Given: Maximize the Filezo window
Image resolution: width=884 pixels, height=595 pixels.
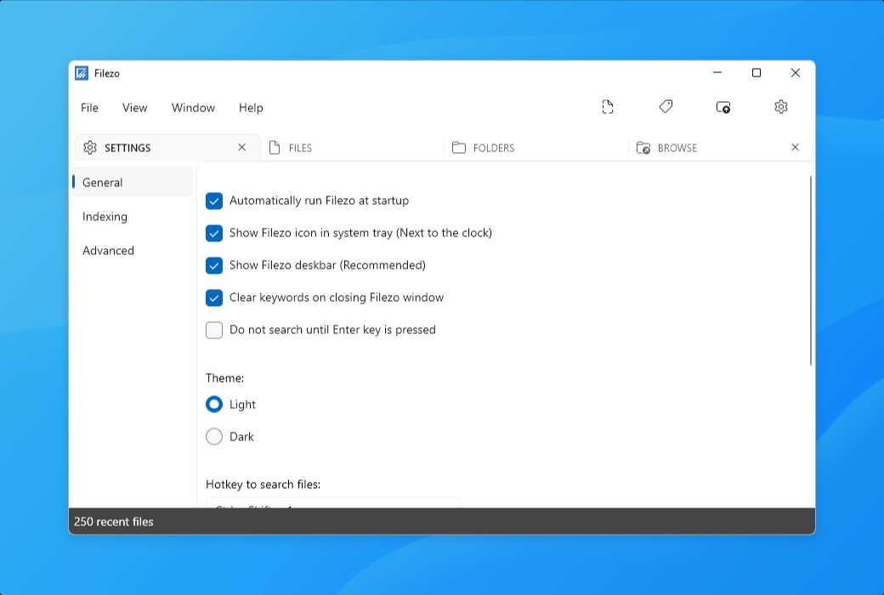Looking at the screenshot, I should [x=756, y=73].
